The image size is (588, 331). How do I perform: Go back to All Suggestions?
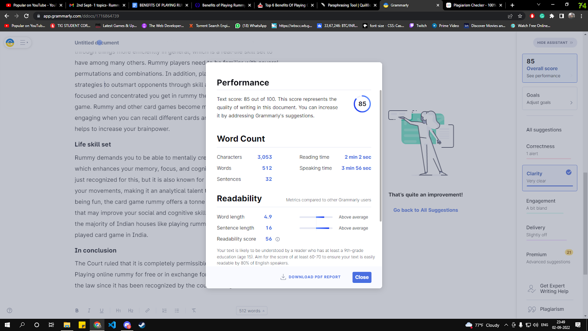tap(426, 210)
